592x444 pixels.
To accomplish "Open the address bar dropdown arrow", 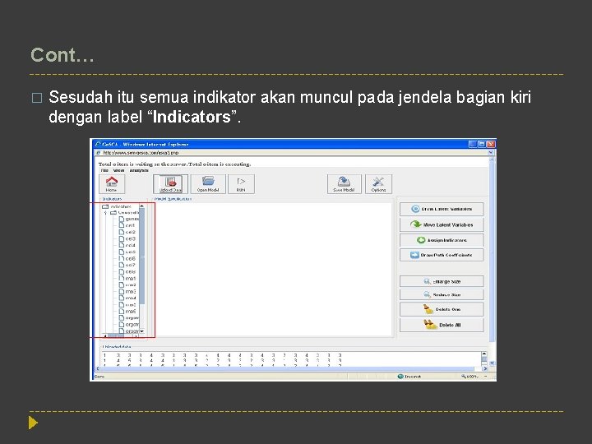I will (491, 153).
